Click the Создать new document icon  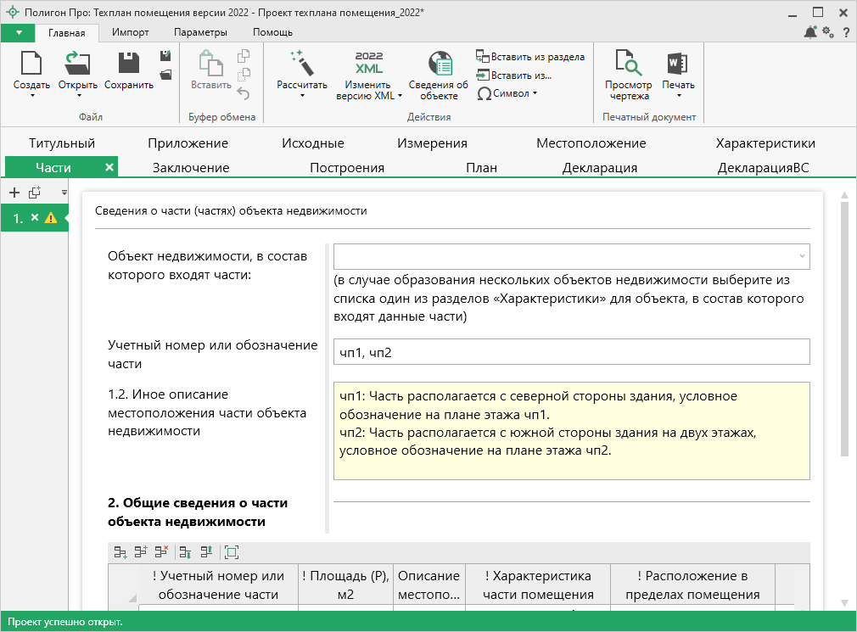(31, 64)
